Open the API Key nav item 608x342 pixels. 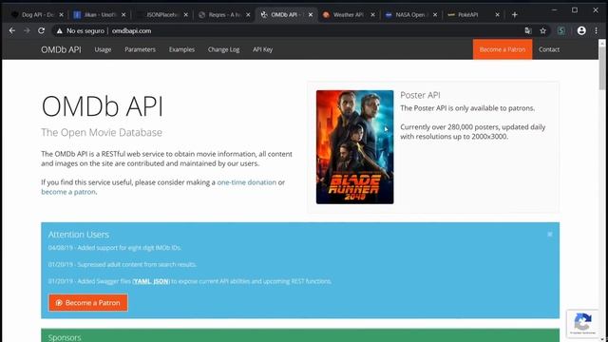[x=262, y=49]
